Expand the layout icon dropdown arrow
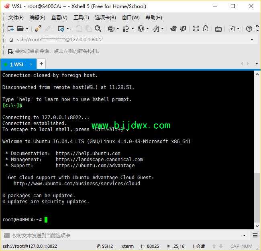 (x=239, y=29)
